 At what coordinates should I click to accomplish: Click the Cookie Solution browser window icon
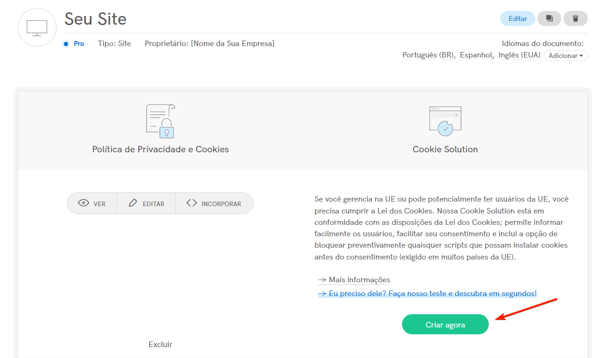coord(445,120)
